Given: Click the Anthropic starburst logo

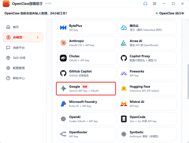Looking at the screenshot, I should click(63, 43).
